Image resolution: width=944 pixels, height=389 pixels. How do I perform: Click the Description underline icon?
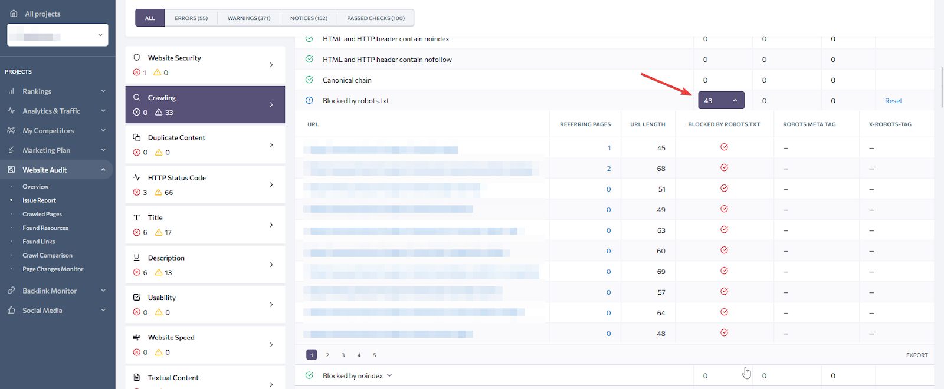[137, 258]
